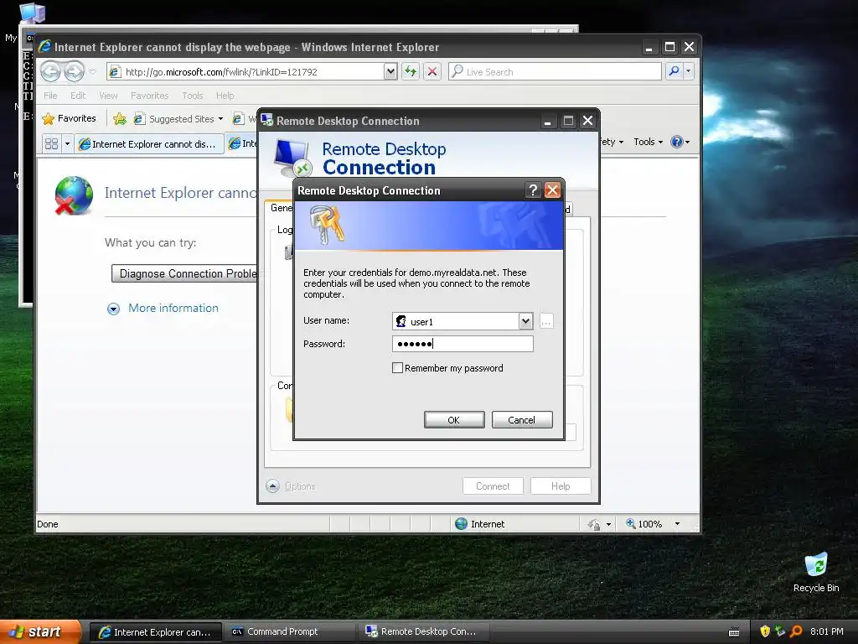Select 'Internet Explorer cannot dis...' tab

(x=149, y=143)
